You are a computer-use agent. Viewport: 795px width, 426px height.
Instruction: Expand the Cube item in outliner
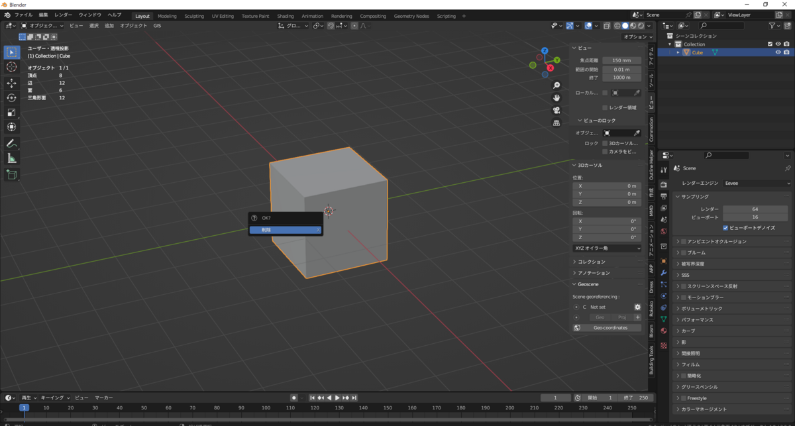(678, 52)
